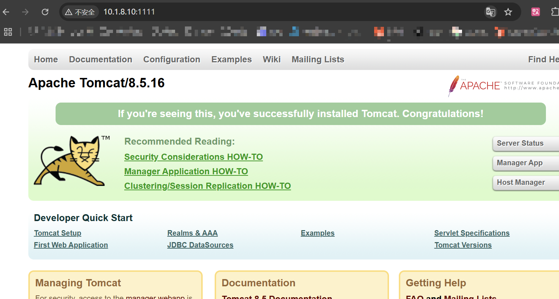The image size is (559, 299).
Task: Click the Getting Help heading
Action: [436, 283]
